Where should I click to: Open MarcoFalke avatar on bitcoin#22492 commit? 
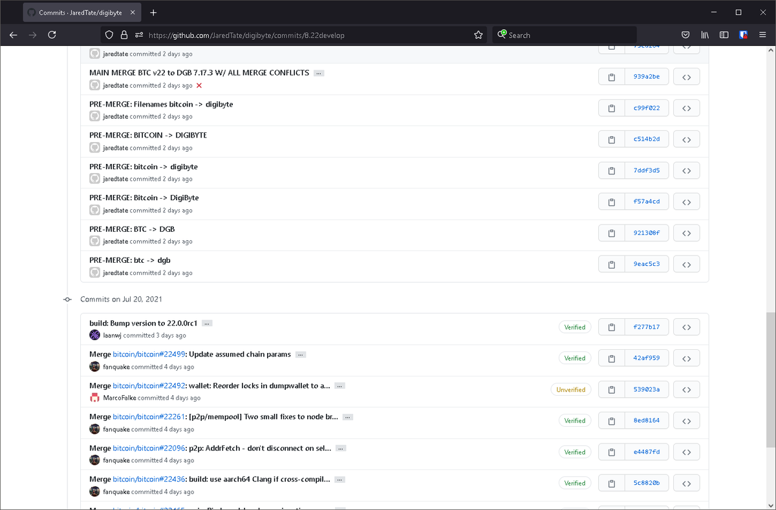(94, 398)
